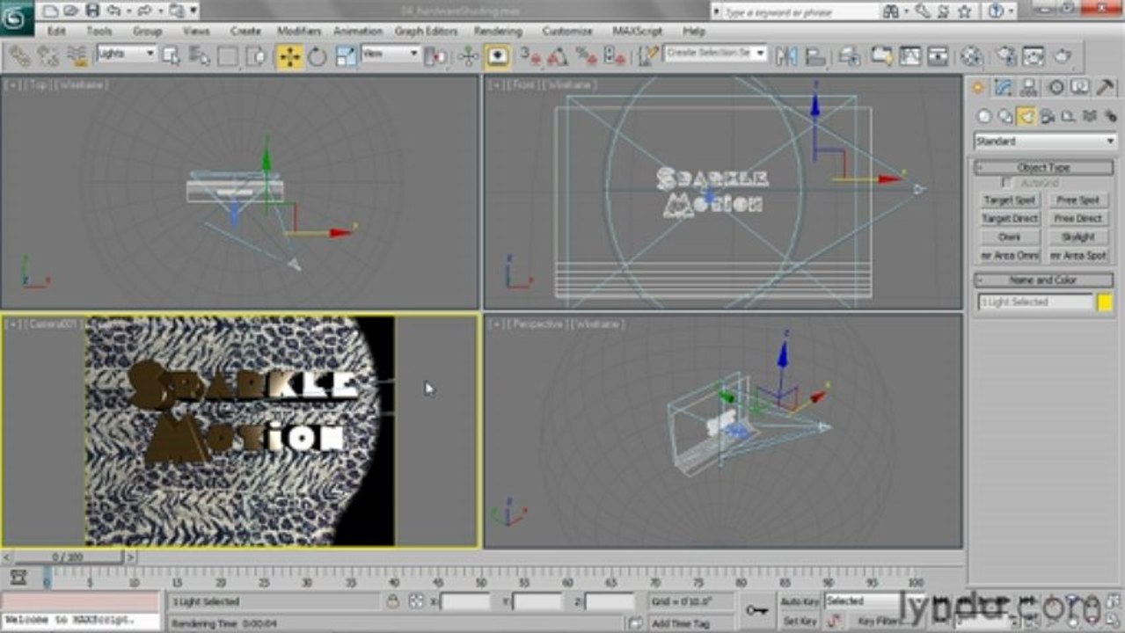Viewport: 1125px width, 633px height.
Task: Toggle the Spinner Snap icon
Action: pos(615,55)
